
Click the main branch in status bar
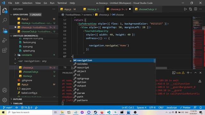pos(8,108)
